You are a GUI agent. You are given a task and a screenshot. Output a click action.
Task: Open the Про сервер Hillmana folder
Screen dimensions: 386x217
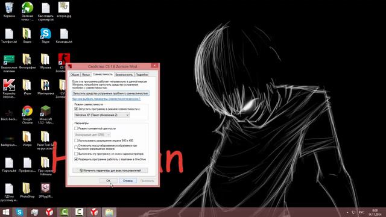(45, 163)
